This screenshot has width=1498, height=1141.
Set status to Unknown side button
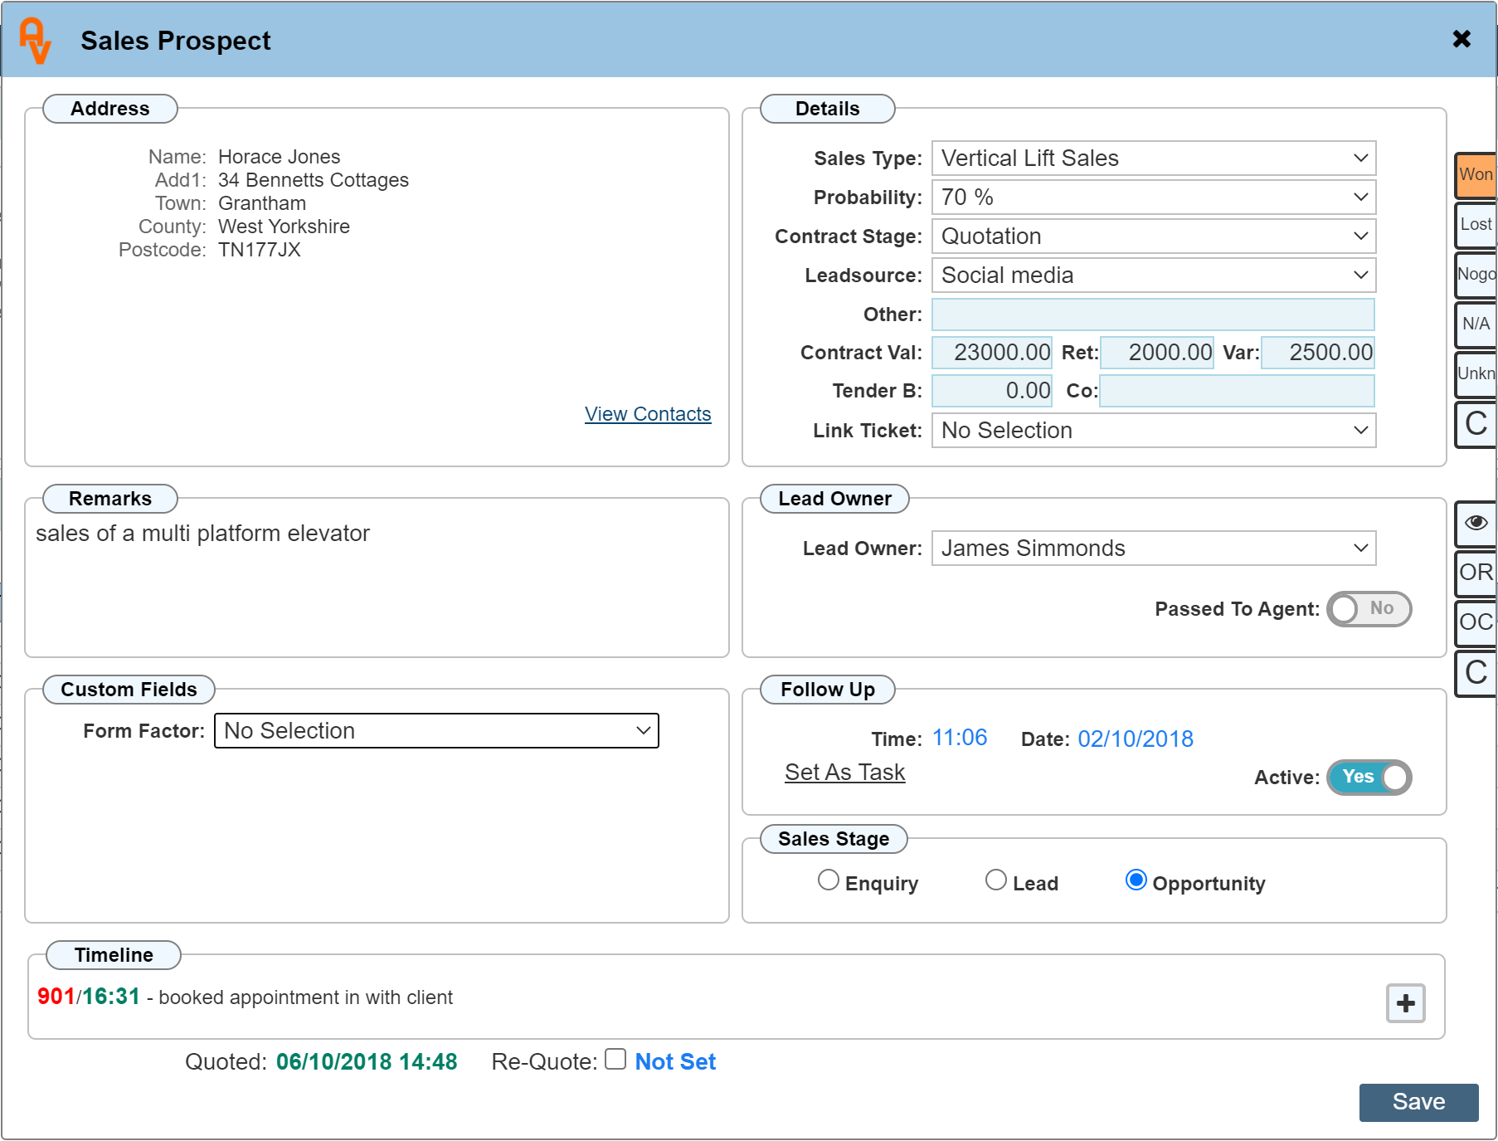(1476, 373)
